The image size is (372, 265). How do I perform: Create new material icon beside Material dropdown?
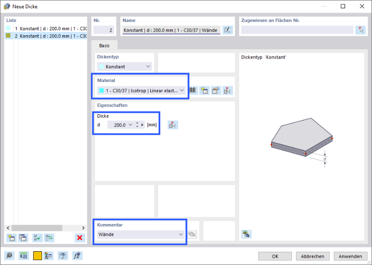(204, 90)
